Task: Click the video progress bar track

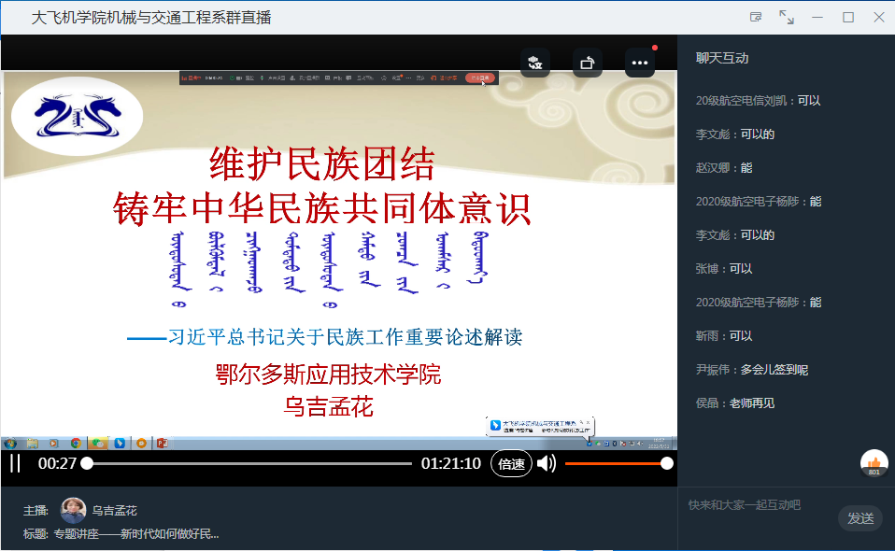Action: tap(249, 463)
